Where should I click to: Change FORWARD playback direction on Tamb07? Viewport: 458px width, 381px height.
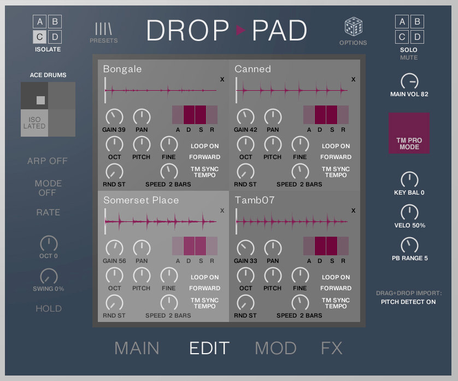pyautogui.click(x=336, y=288)
